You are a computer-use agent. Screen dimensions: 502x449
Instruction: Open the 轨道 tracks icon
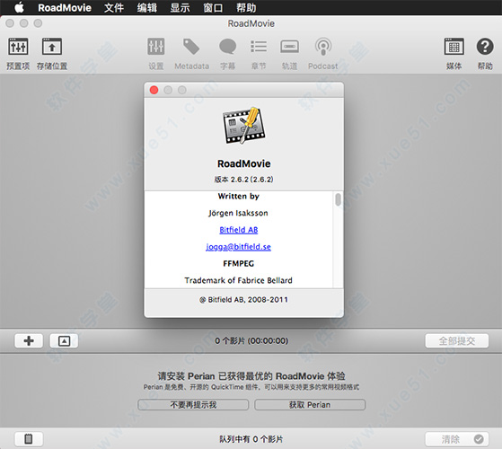(289, 47)
